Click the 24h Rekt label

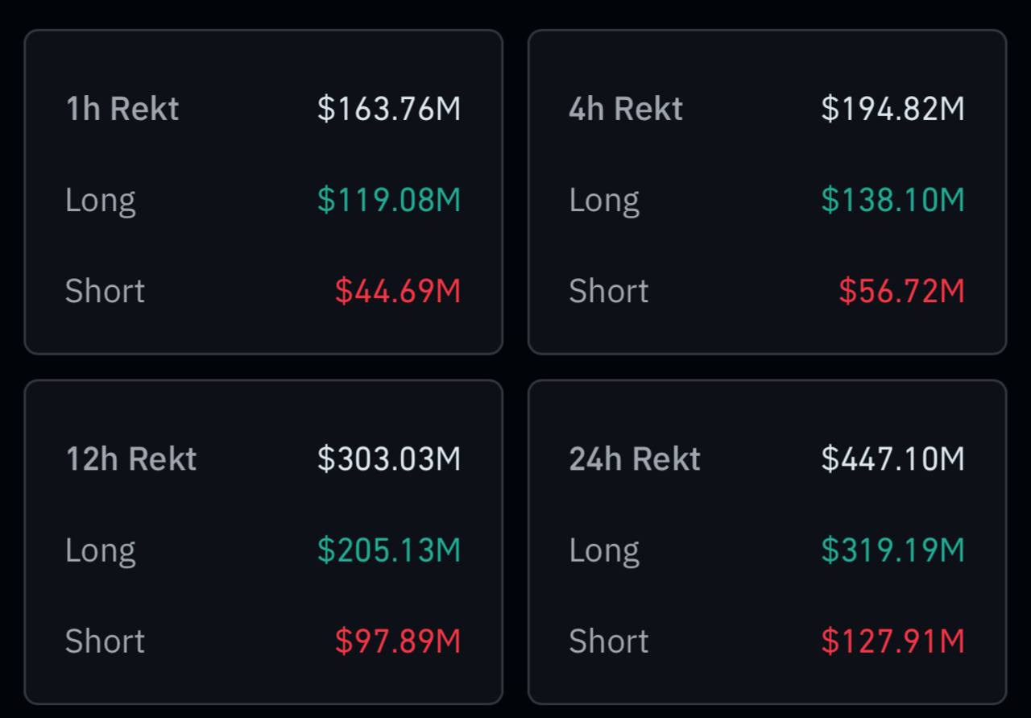[635, 459]
